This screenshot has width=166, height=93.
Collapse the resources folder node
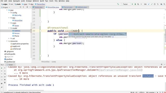[x=7, y=41]
